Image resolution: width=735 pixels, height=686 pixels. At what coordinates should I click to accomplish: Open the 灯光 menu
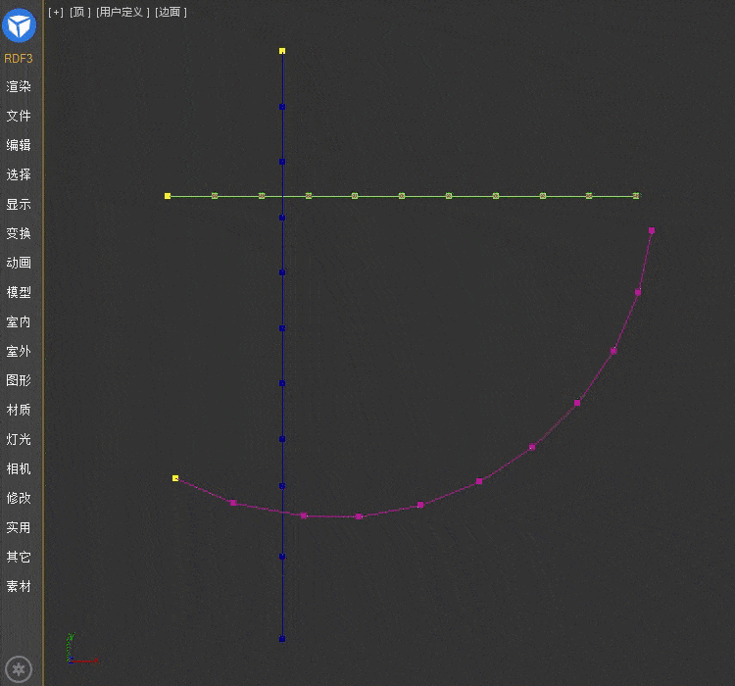19,439
